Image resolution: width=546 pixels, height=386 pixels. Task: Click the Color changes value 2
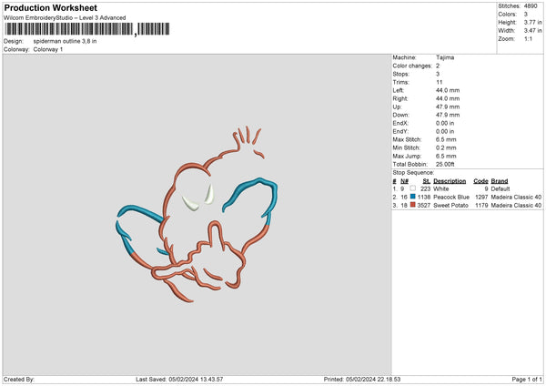tap(438, 66)
